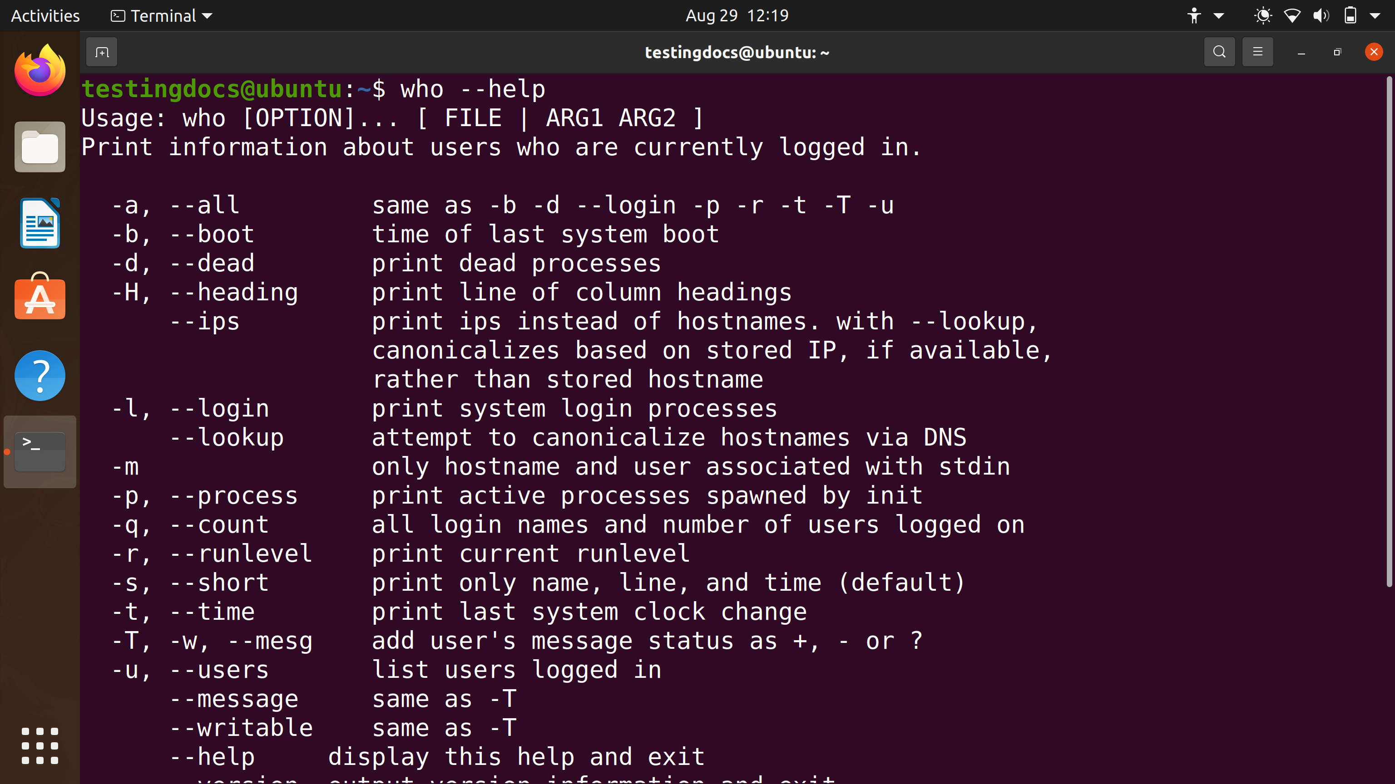Expand the system tray power indicator

point(1348,15)
